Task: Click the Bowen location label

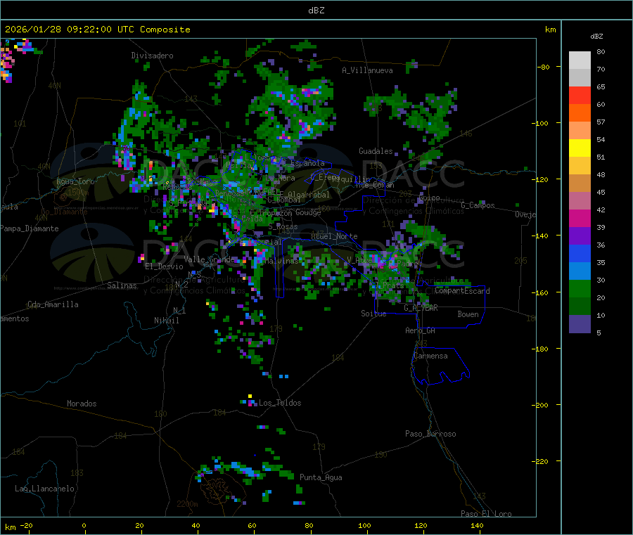Action: point(468,314)
